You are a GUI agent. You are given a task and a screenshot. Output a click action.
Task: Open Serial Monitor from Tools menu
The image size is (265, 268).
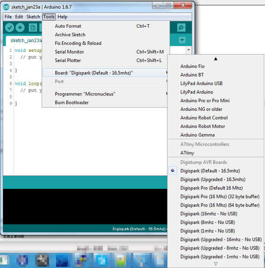pyautogui.click(x=105, y=52)
